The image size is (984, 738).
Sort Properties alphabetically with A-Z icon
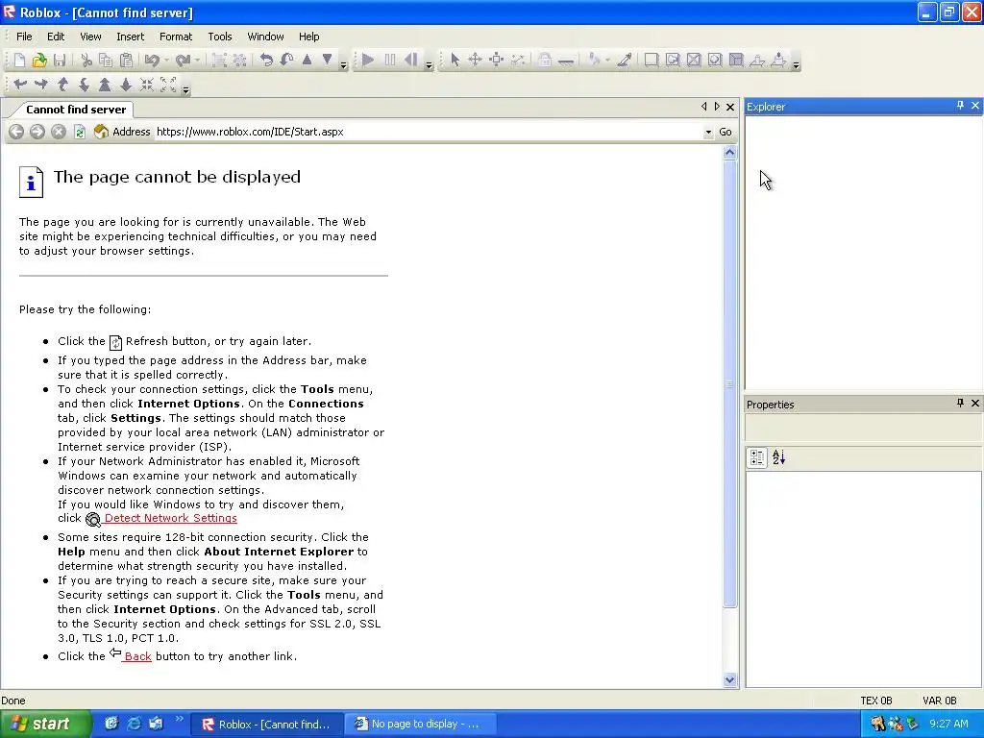778,458
